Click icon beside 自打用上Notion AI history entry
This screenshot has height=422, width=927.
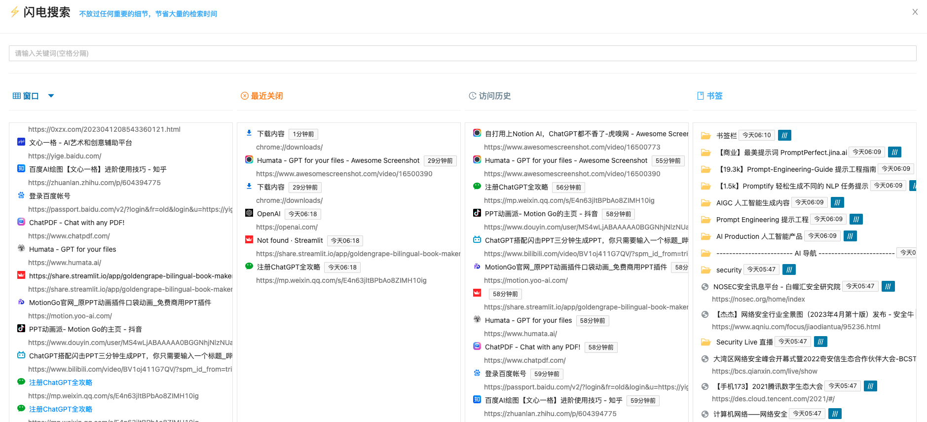(x=477, y=133)
